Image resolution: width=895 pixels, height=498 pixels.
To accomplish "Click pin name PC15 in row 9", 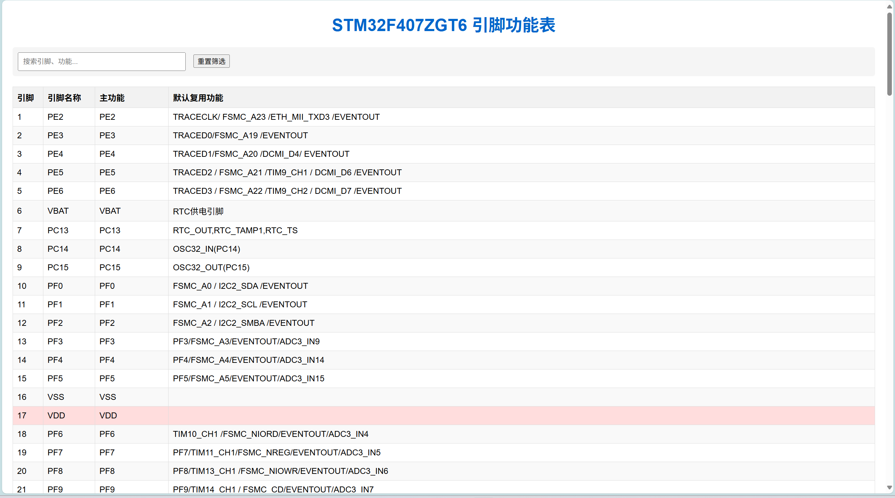I will (69, 268).
